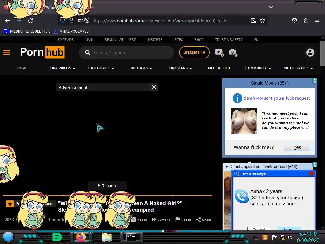325x244 pixels.
Task: Open the MEDIAFIRE ROULETTER bookmark
Action: tap(27, 31)
